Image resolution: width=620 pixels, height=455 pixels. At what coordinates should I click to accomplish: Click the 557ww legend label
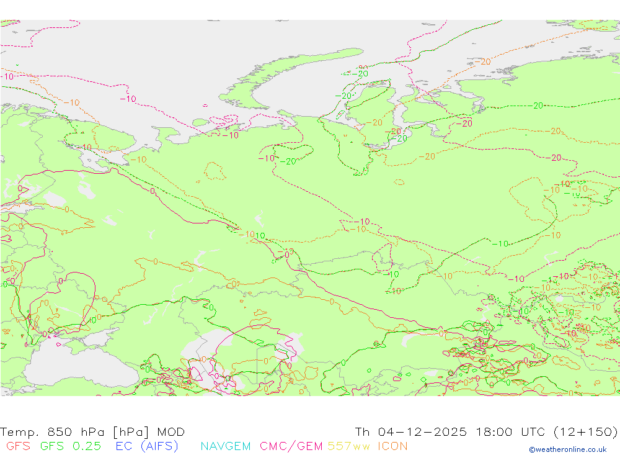tap(348, 446)
